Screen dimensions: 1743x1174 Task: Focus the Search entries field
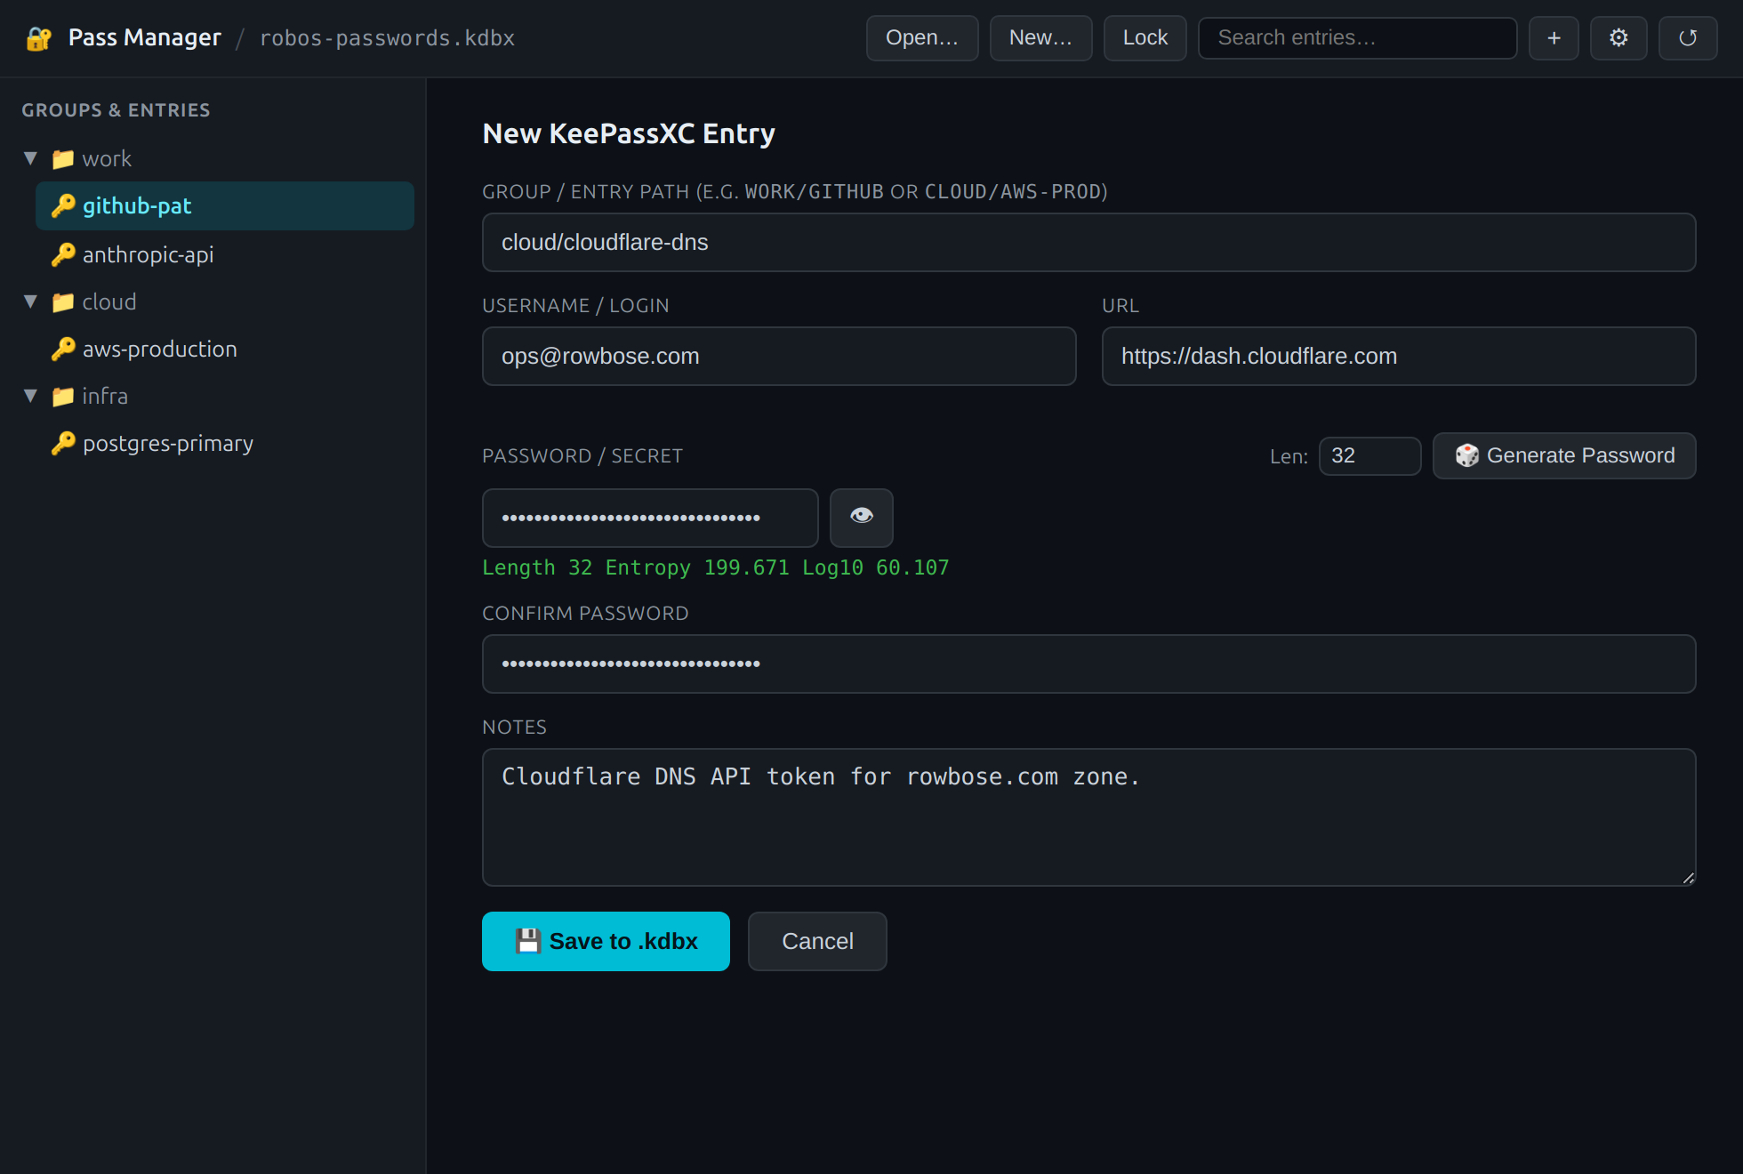click(x=1357, y=38)
